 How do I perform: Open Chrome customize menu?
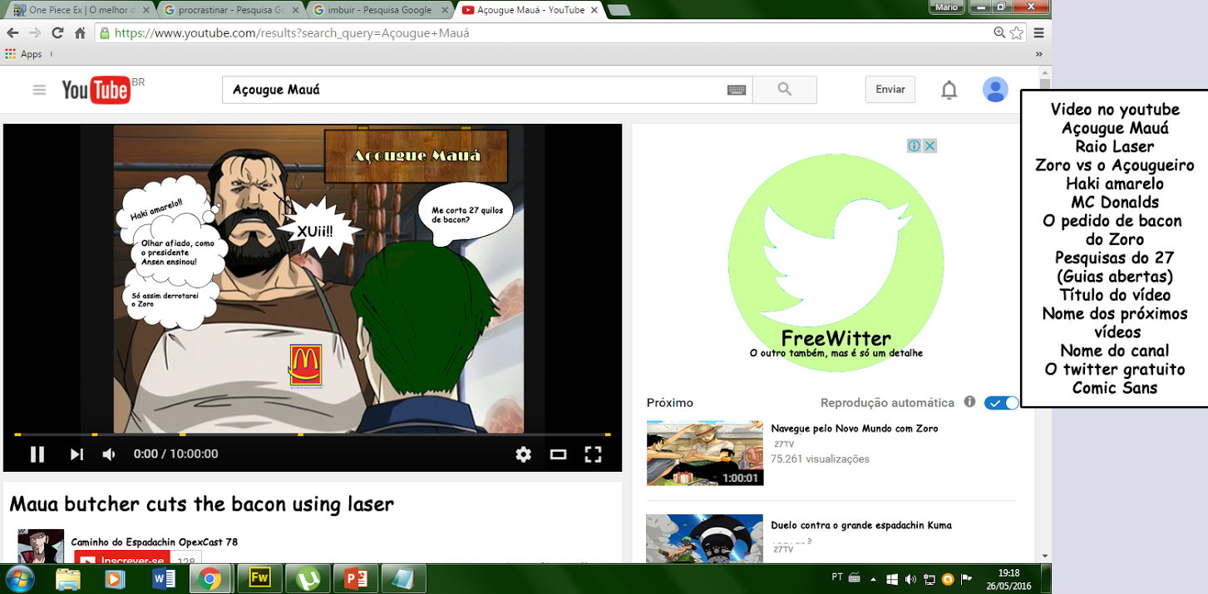pos(1038,33)
